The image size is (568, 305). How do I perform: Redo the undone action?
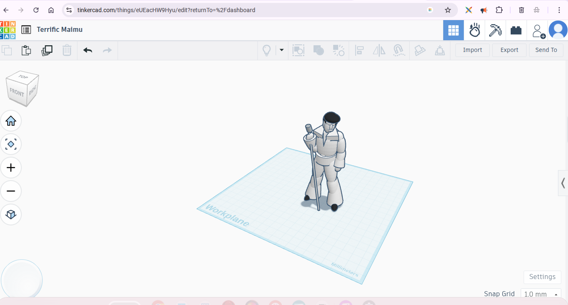point(108,50)
